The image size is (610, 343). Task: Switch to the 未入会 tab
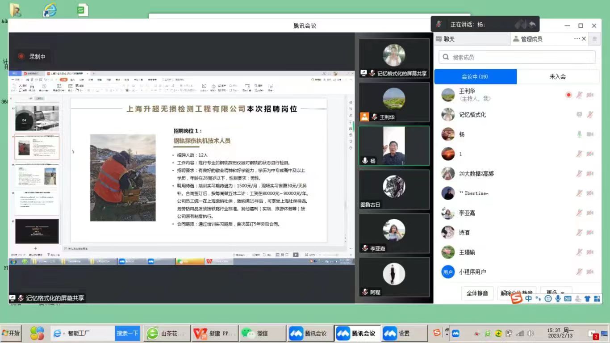tap(557, 76)
